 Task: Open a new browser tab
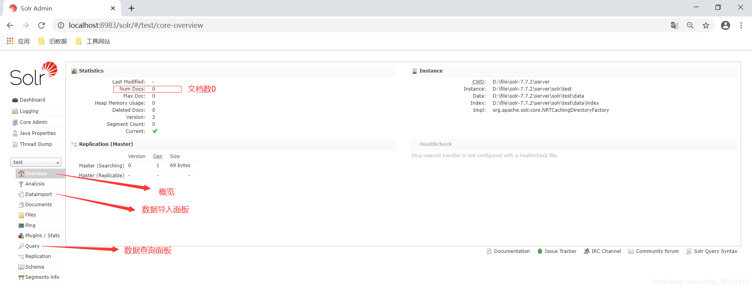132,8
